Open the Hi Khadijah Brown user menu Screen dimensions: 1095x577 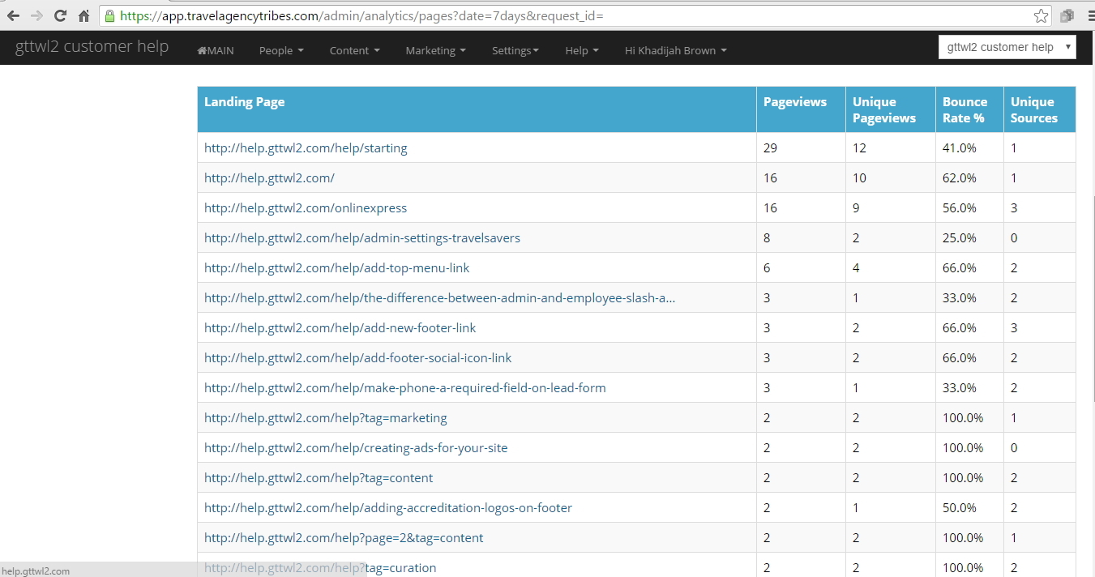coord(675,50)
